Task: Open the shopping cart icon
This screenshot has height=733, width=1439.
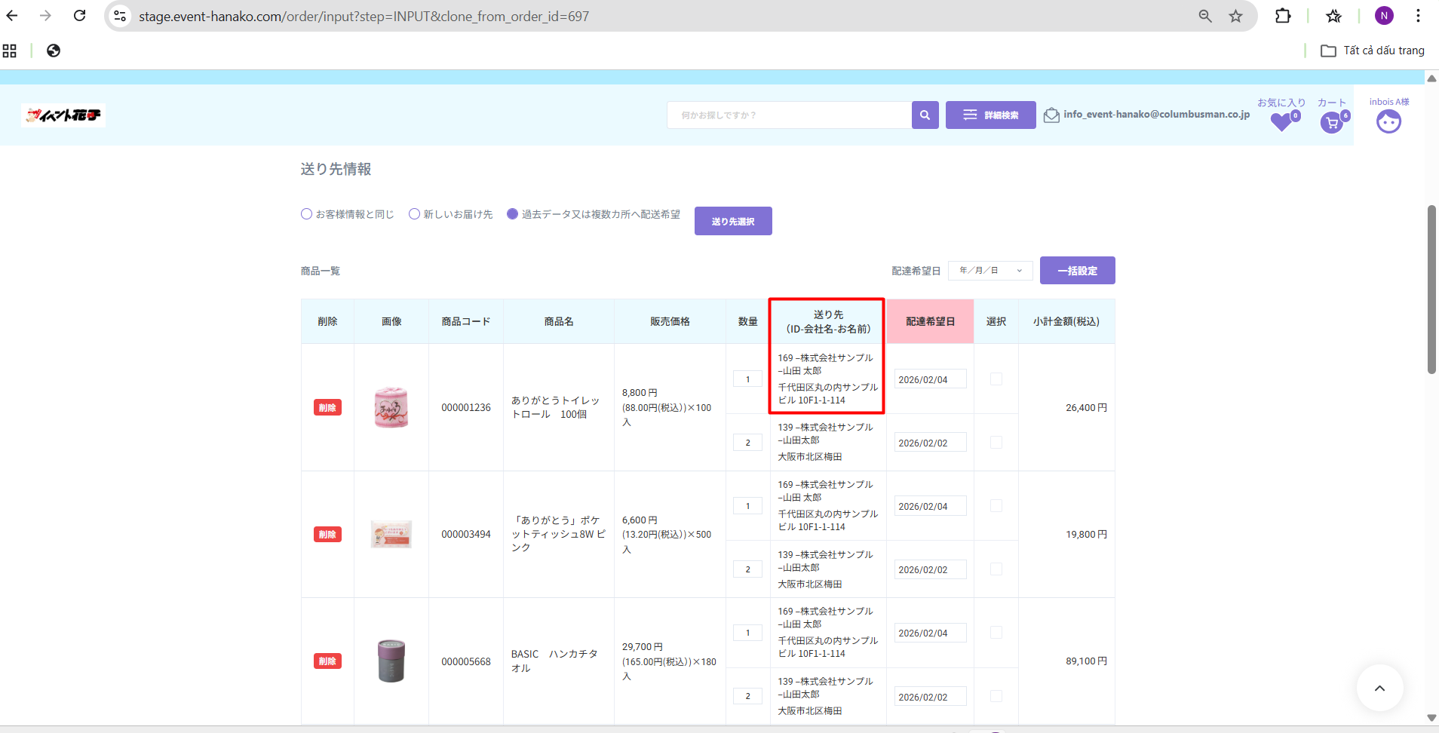Action: coord(1332,122)
